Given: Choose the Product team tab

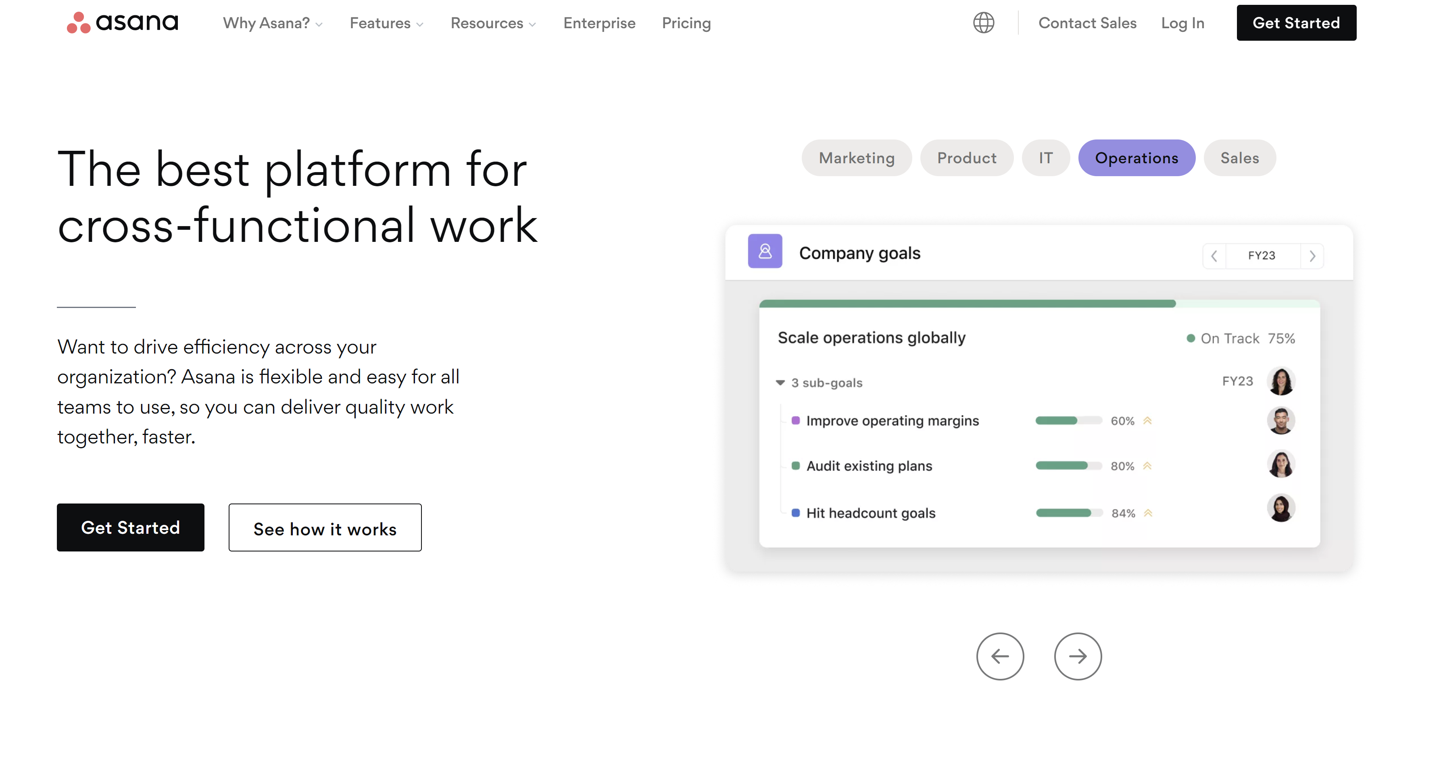Looking at the screenshot, I should 966,158.
